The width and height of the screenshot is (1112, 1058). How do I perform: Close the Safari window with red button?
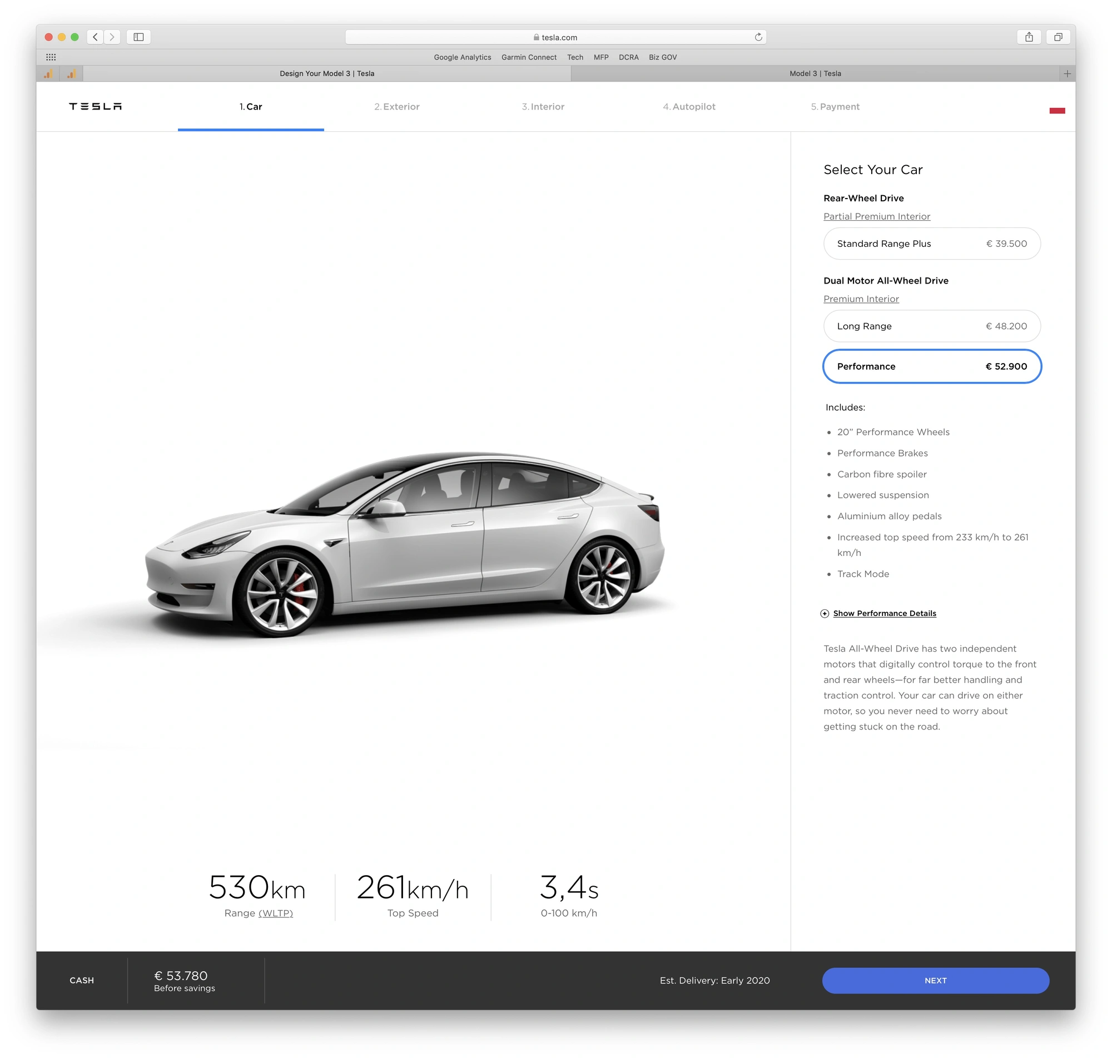[48, 37]
